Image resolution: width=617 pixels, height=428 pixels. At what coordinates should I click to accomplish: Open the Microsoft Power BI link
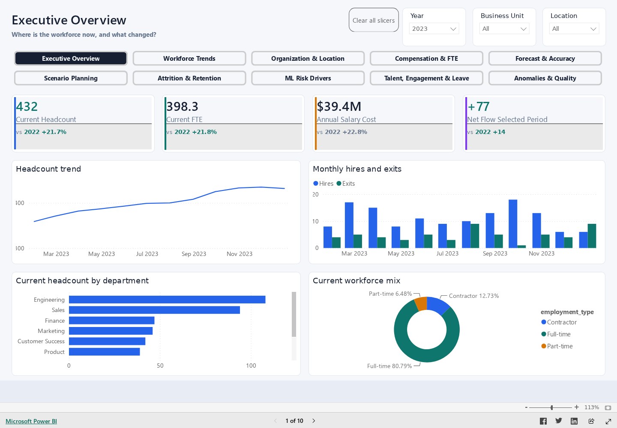(x=31, y=421)
